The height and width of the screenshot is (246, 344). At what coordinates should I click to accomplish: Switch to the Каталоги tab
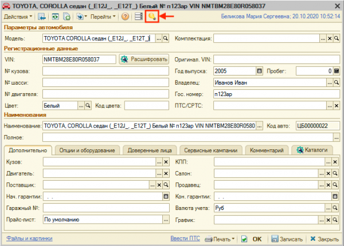pyautogui.click(x=312, y=150)
